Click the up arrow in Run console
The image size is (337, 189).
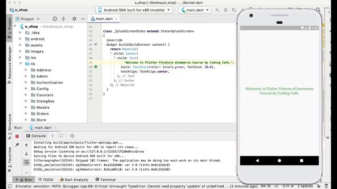[26, 145]
